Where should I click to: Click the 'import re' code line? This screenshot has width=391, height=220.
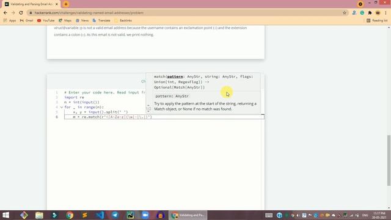coord(74,97)
